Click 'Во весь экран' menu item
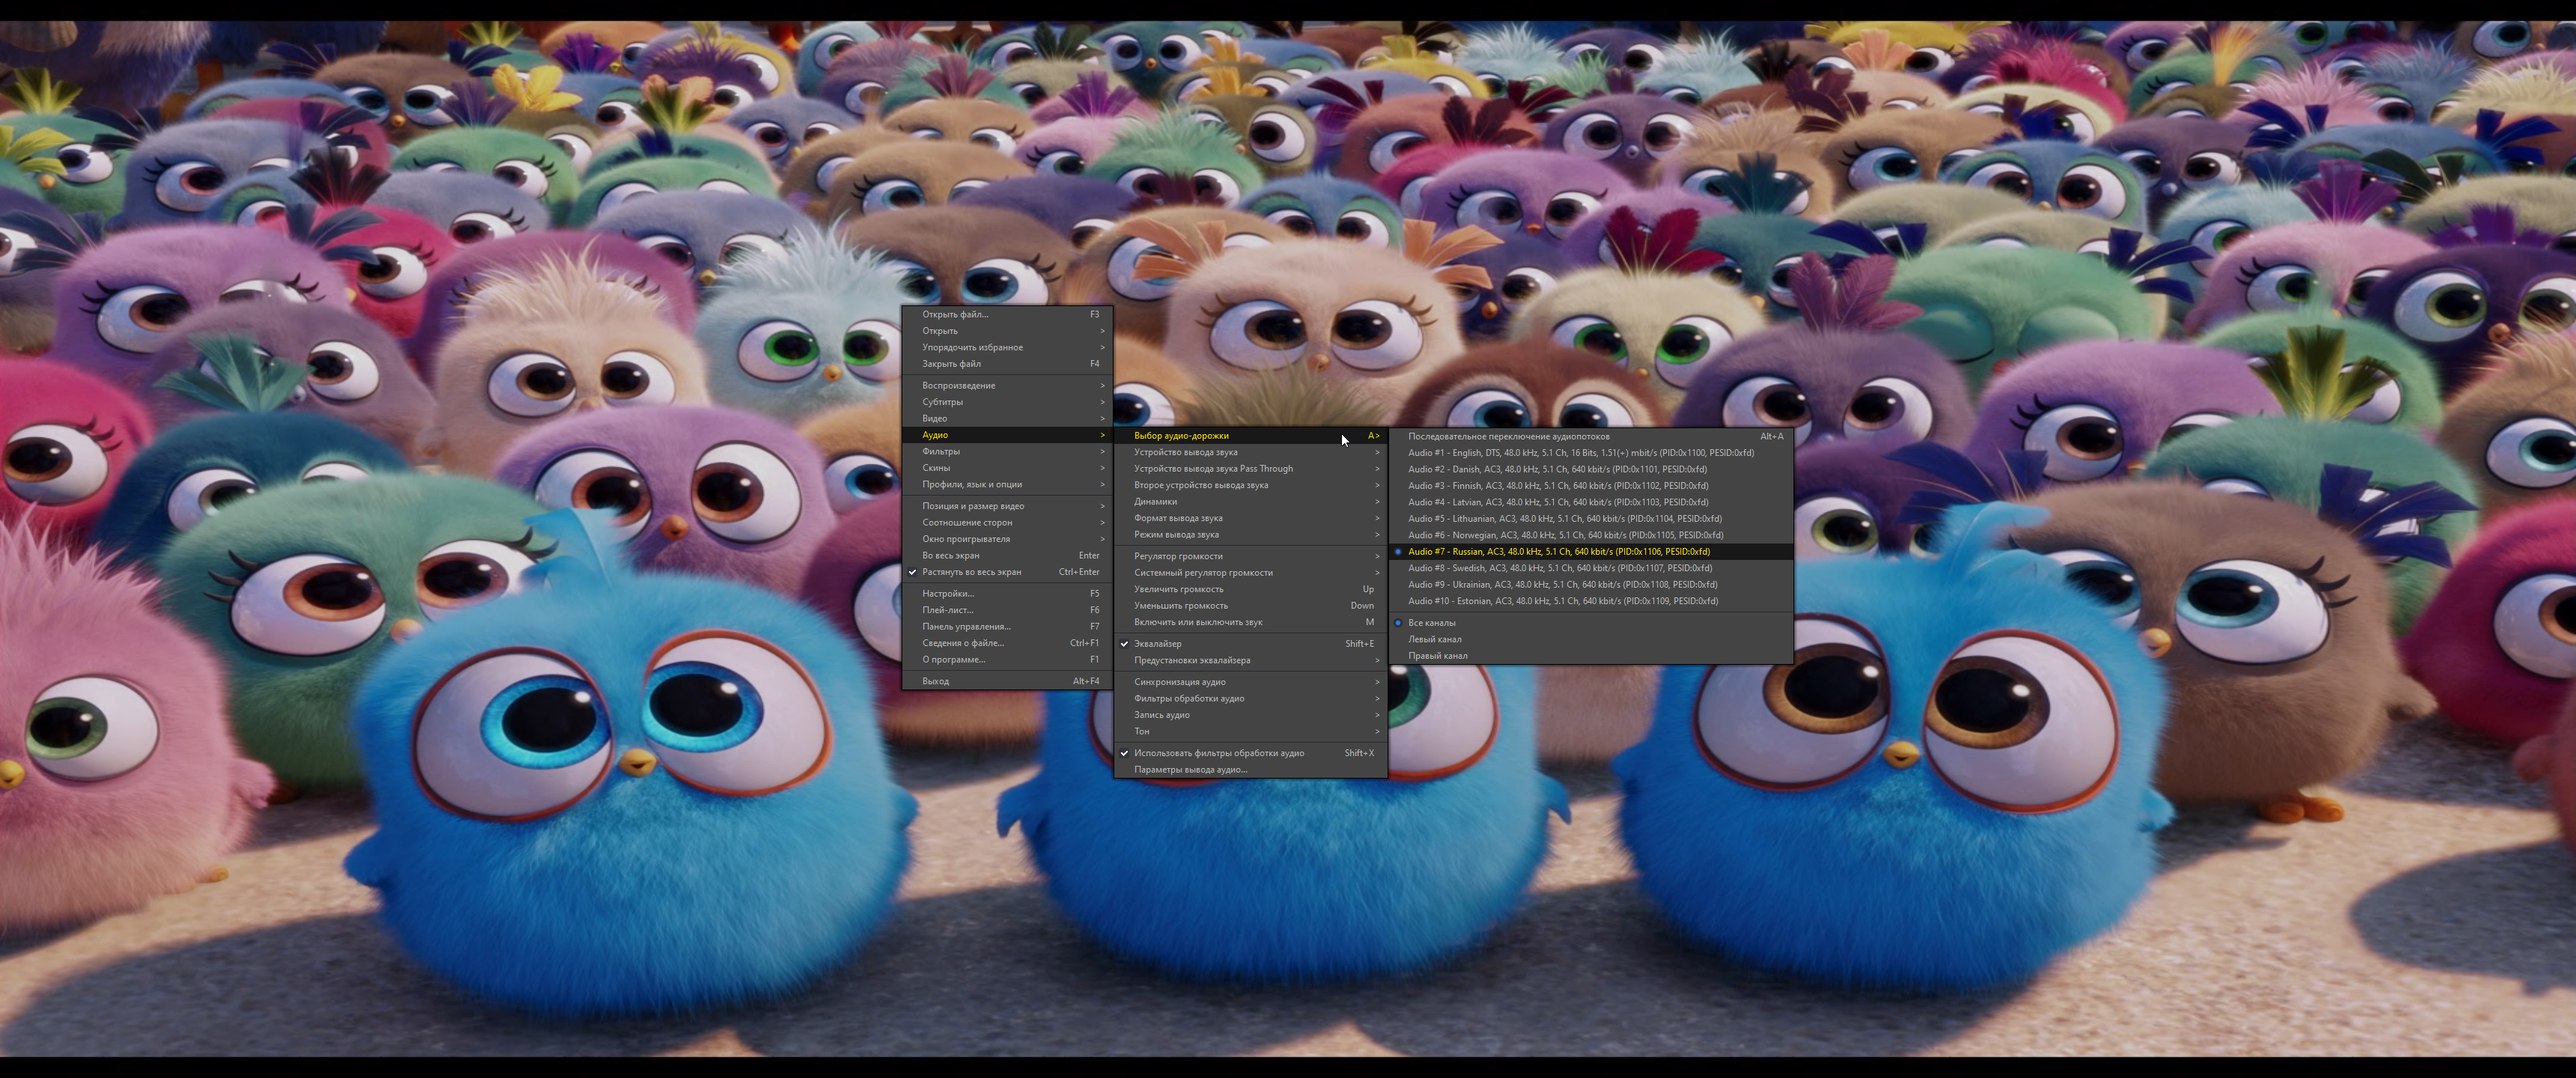 [1008, 555]
